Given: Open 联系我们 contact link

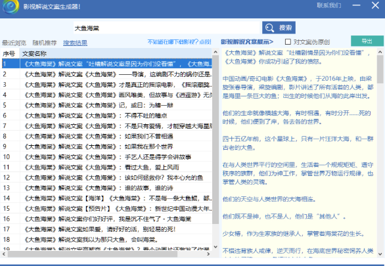Looking at the screenshot, I should coord(328,5).
